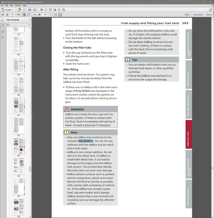Click the document vertical scrollbar handle

tap(213, 168)
